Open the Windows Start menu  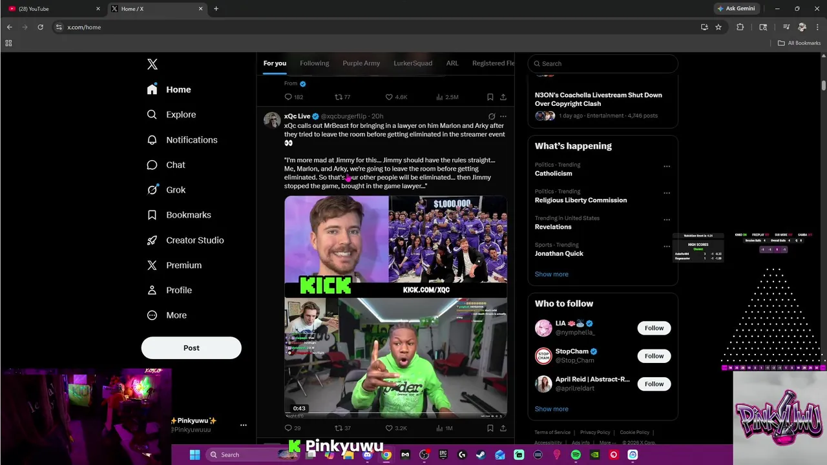194,455
